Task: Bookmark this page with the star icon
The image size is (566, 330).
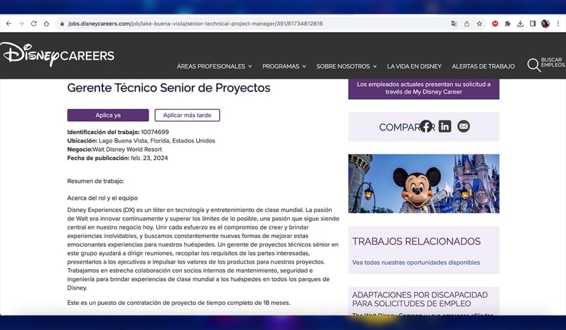Action: [479, 23]
